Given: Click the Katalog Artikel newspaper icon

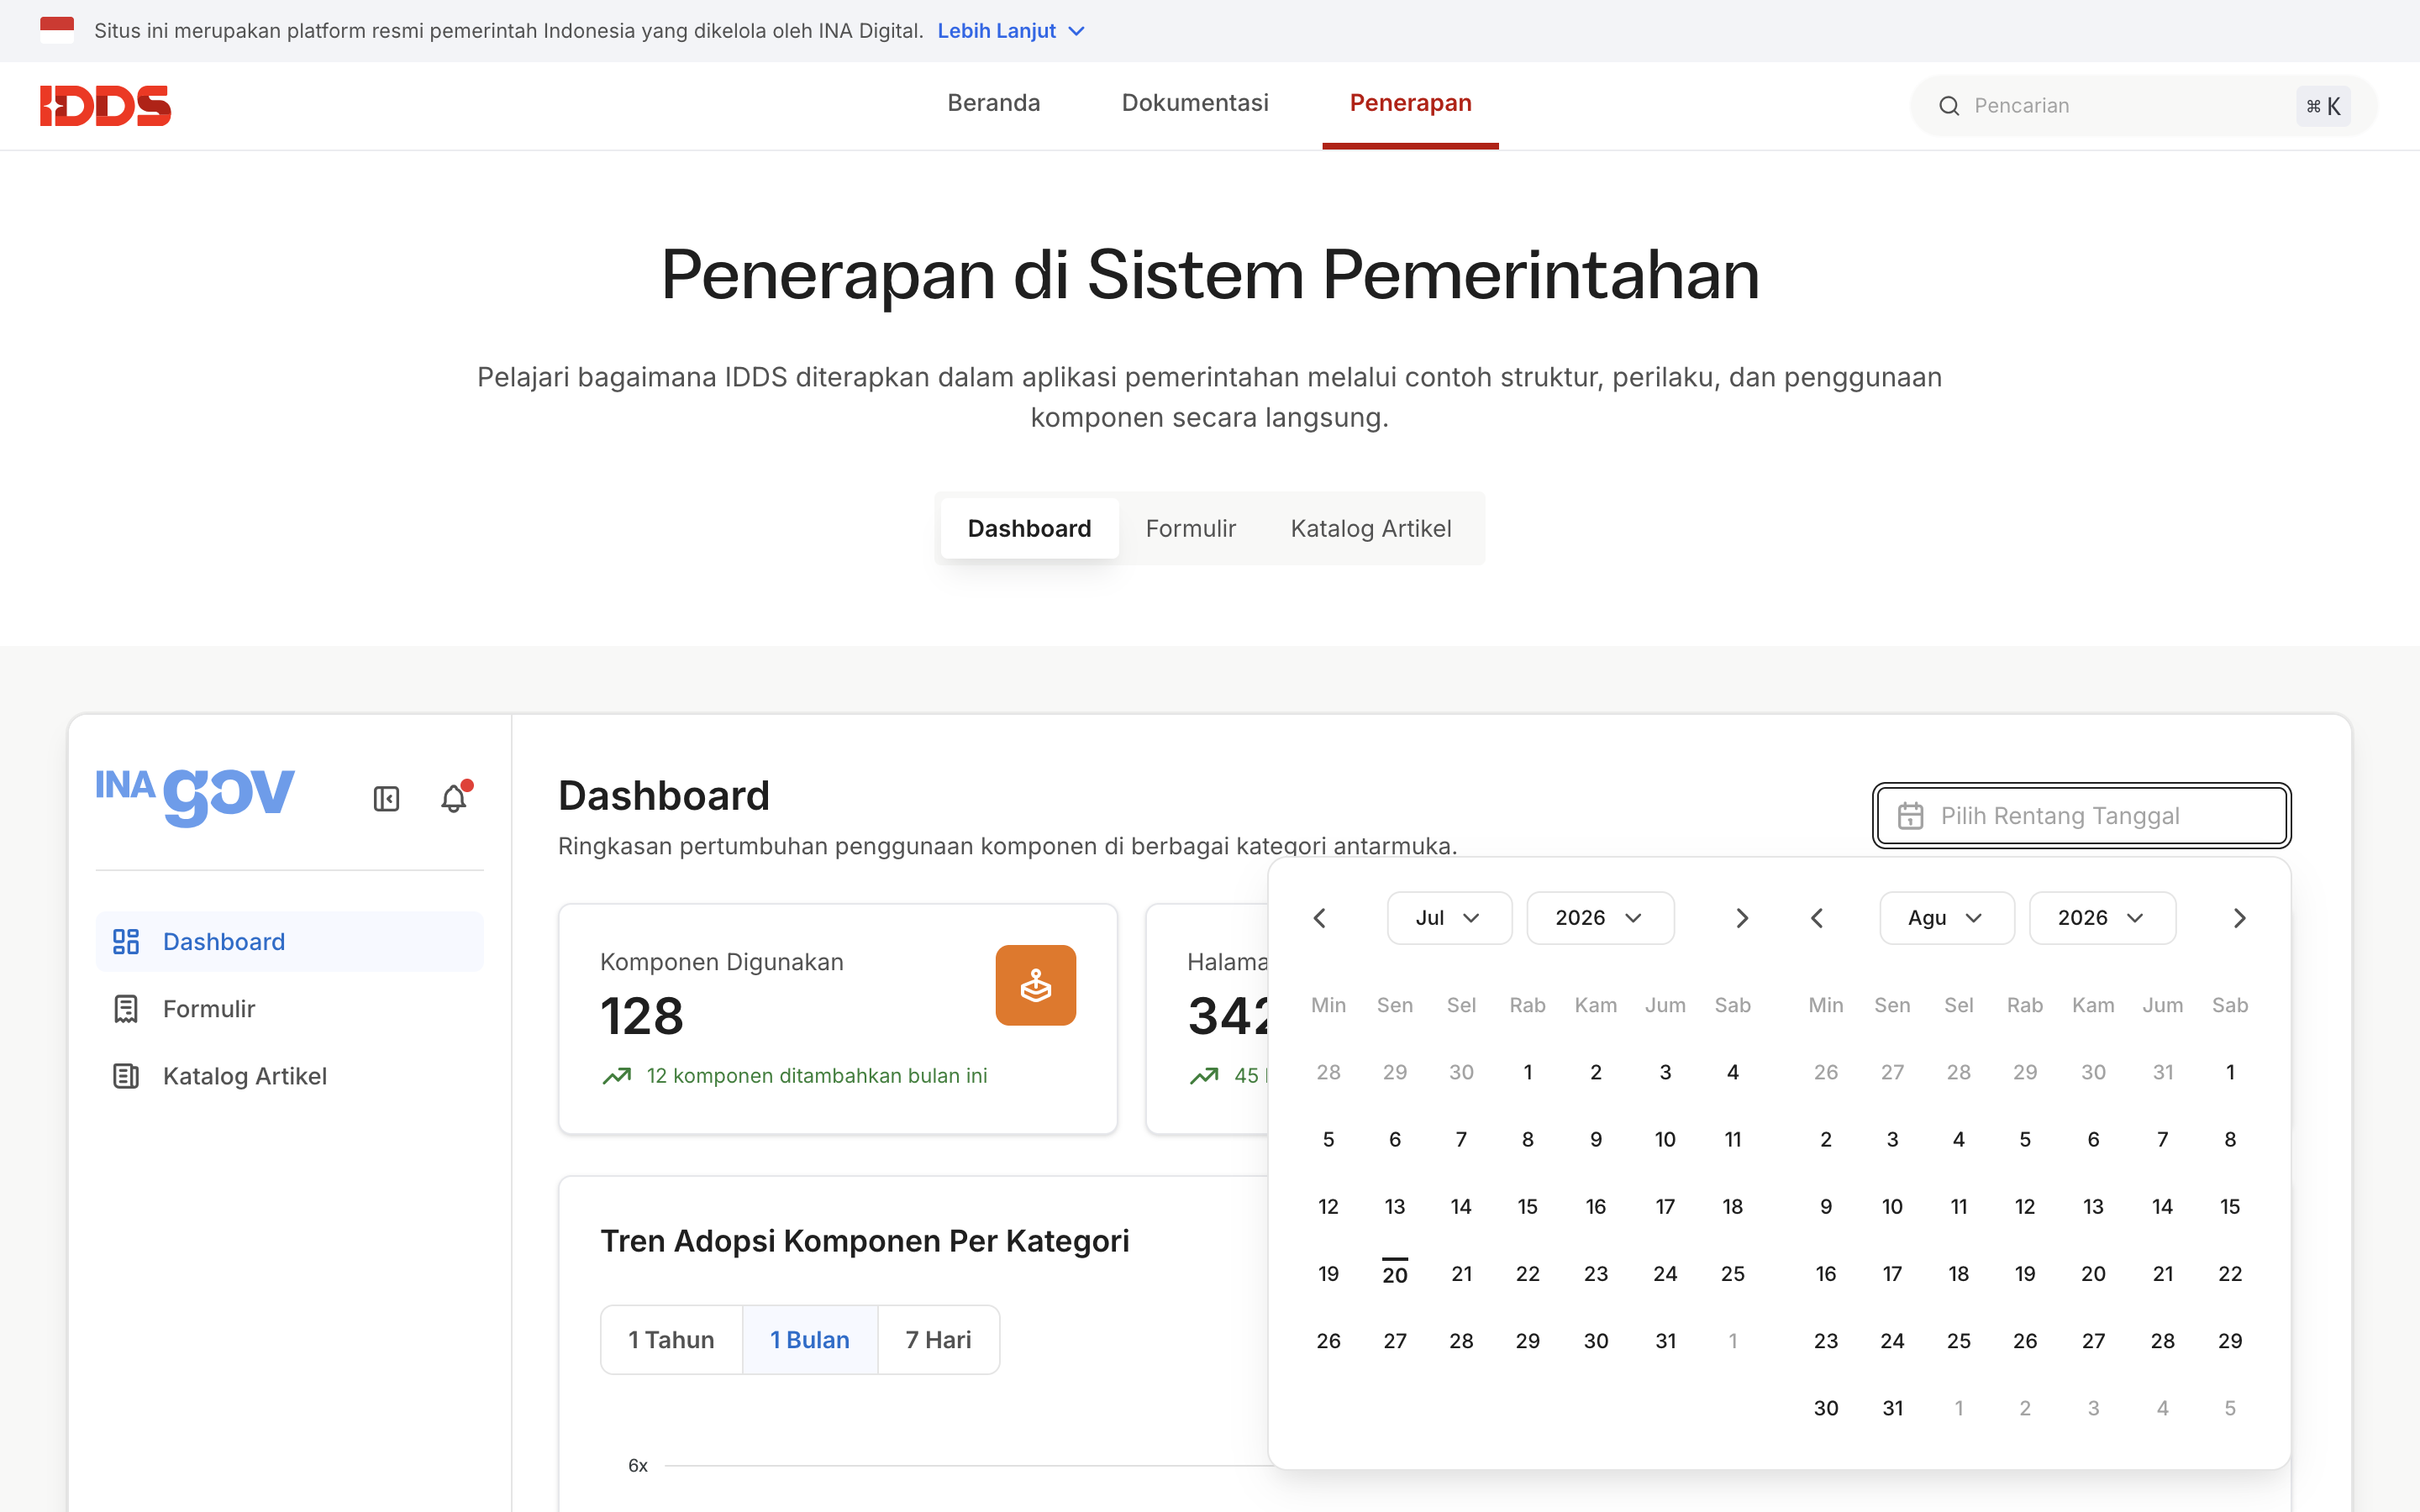Looking at the screenshot, I should coord(126,1076).
